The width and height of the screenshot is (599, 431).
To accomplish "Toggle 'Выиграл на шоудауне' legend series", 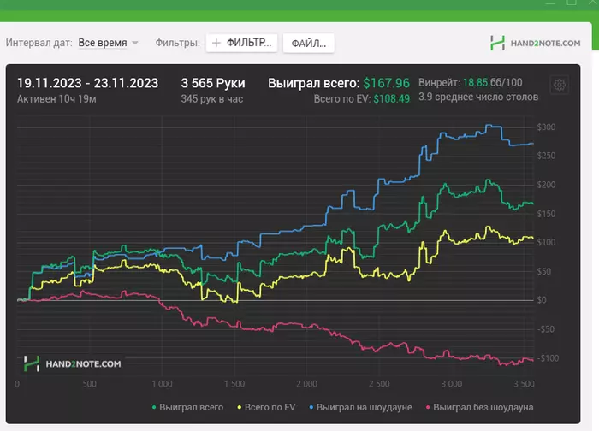I will click(x=360, y=407).
